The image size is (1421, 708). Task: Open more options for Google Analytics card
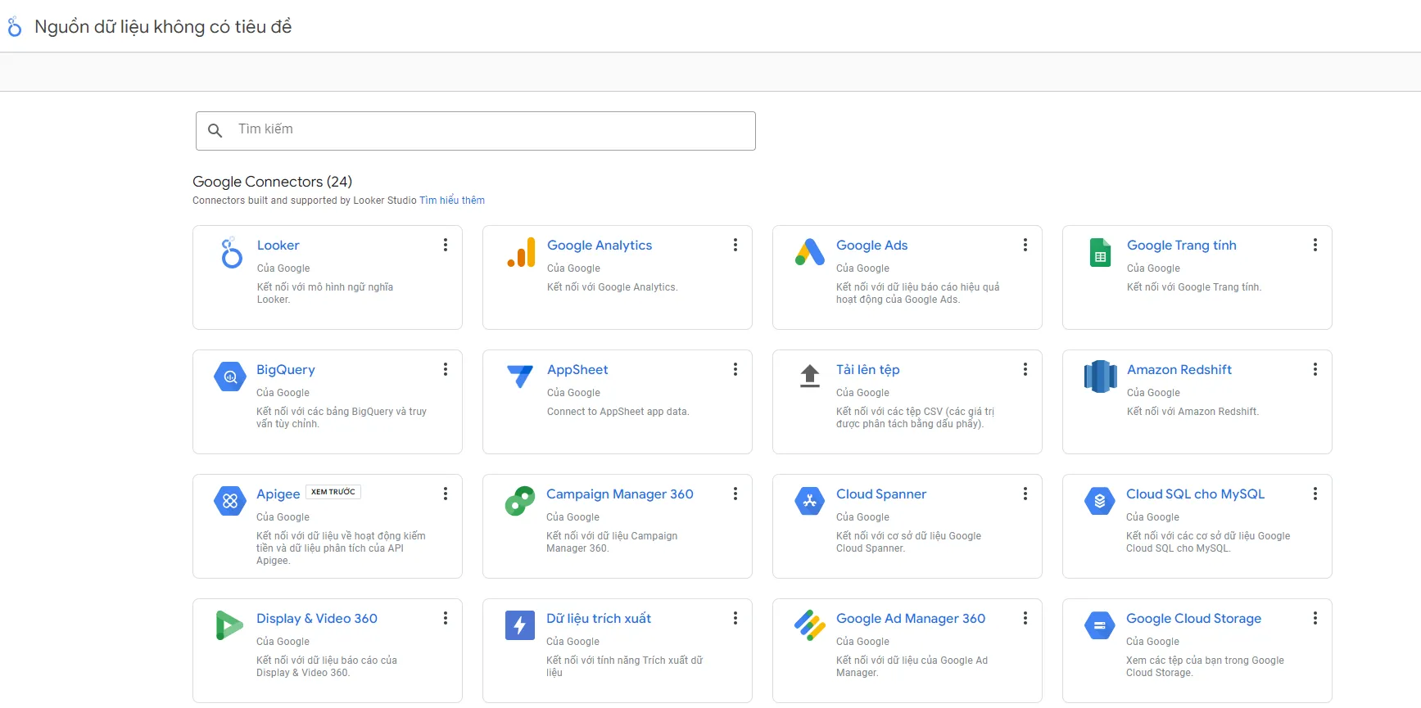735,245
